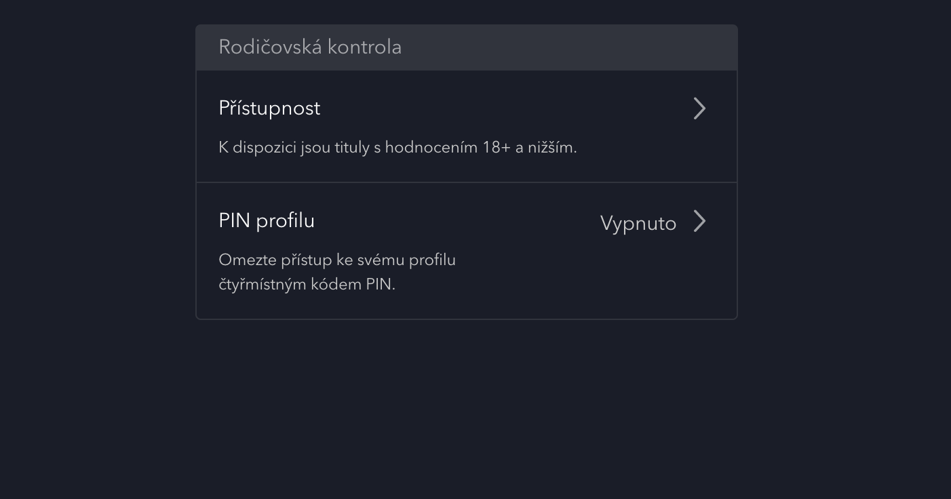Screen dimensions: 951x499
Task: Click the word 'profilu' in PIN profilu title
Action: [286, 221]
